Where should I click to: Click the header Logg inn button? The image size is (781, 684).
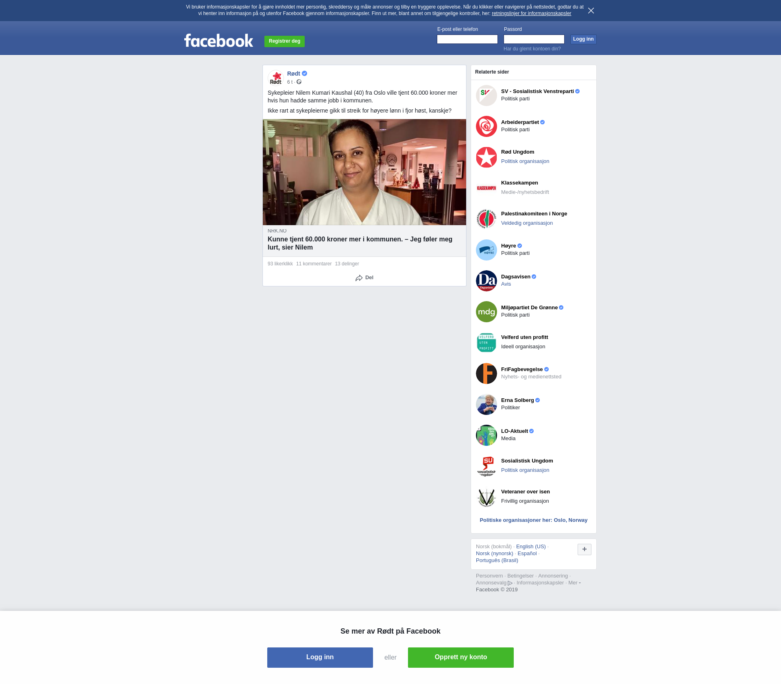point(583,39)
